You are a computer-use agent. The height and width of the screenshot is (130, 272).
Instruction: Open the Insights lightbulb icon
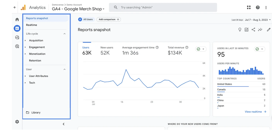[240, 30]
